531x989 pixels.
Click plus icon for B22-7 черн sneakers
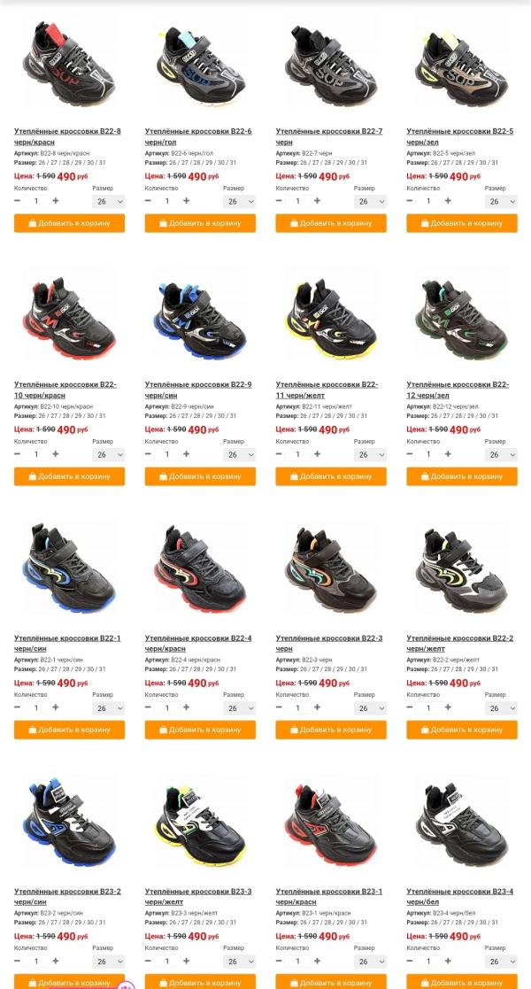[317, 201]
